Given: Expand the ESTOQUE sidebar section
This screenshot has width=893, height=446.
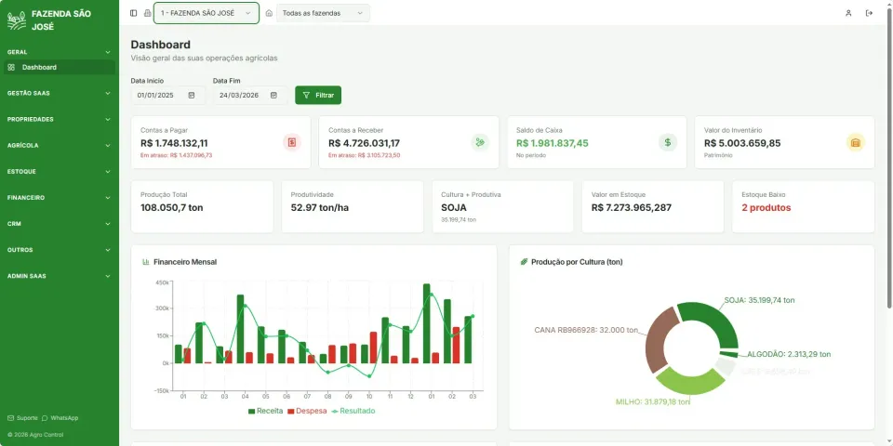Looking at the screenshot, I should click(x=60, y=172).
